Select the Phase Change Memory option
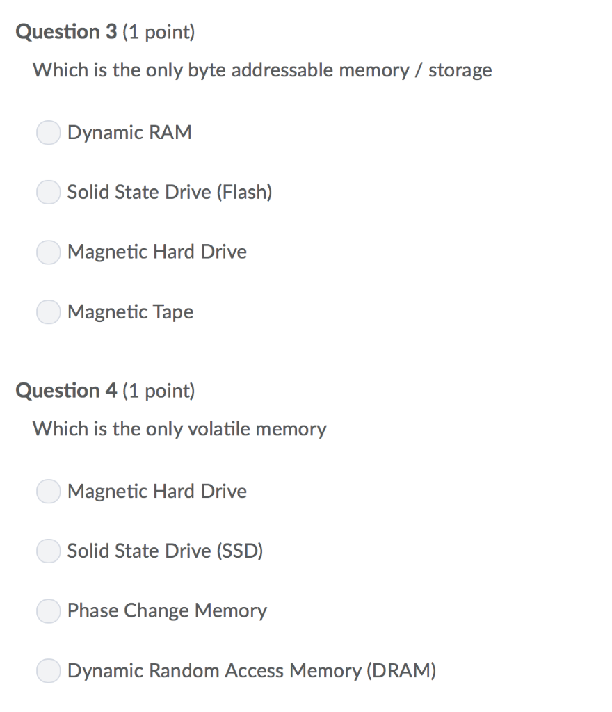This screenshot has width=612, height=712. pyautogui.click(x=48, y=610)
